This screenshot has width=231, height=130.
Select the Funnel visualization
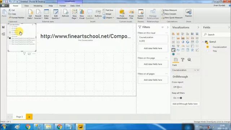(x=178, y=46)
